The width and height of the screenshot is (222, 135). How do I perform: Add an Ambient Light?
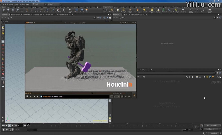183,11
